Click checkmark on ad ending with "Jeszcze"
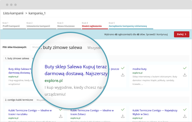This screenshot has height=122, width=192. 123,68
